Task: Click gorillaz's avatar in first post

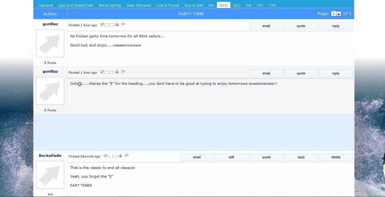Action: pyautogui.click(x=50, y=44)
